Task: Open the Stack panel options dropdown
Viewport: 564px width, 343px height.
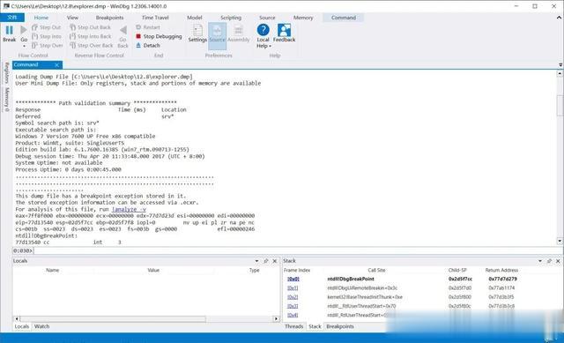Action: tap(540, 261)
